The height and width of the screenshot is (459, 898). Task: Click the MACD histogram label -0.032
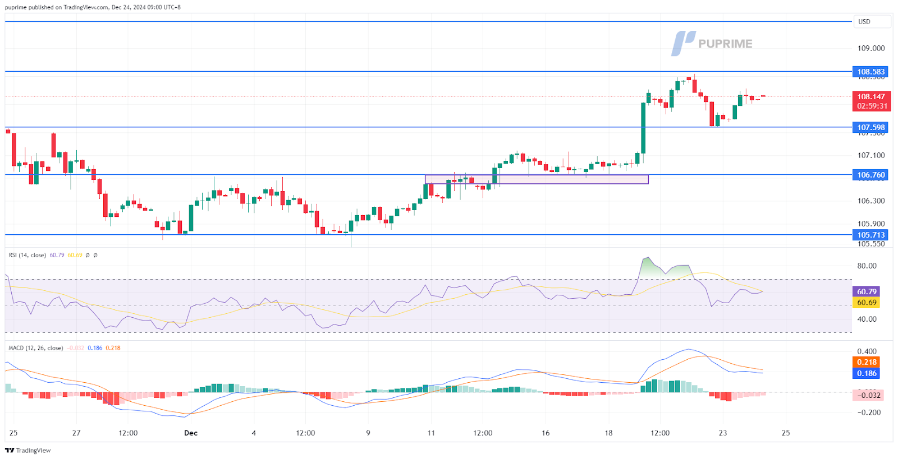[x=868, y=395]
